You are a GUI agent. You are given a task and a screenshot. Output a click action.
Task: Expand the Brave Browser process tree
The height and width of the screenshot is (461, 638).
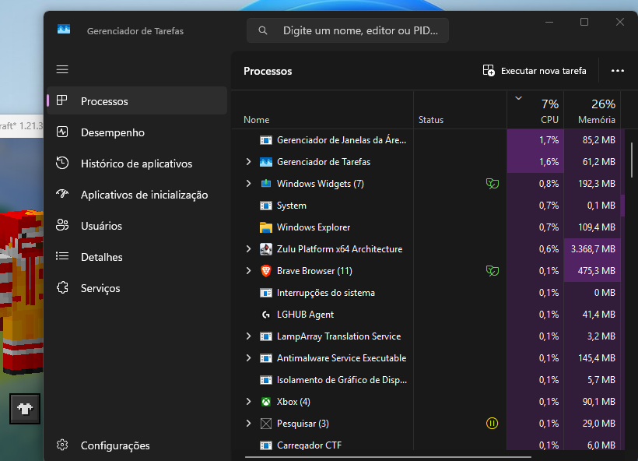tap(248, 271)
